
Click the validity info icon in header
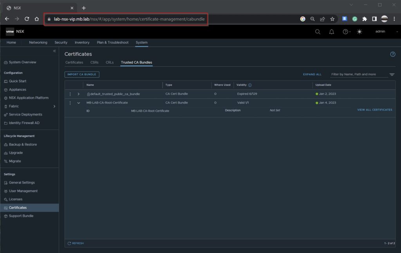(x=250, y=85)
